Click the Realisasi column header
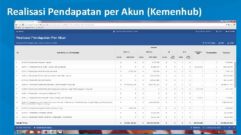 pyautogui.click(x=226, y=53)
